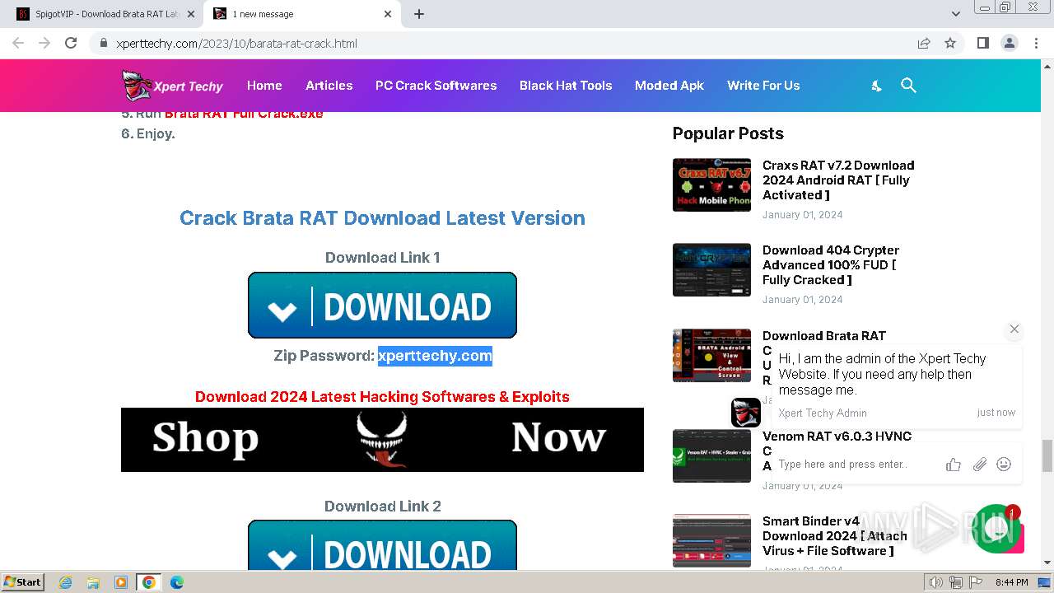Open the Chrome three-dot menu
This screenshot has width=1054, height=593.
click(1036, 43)
